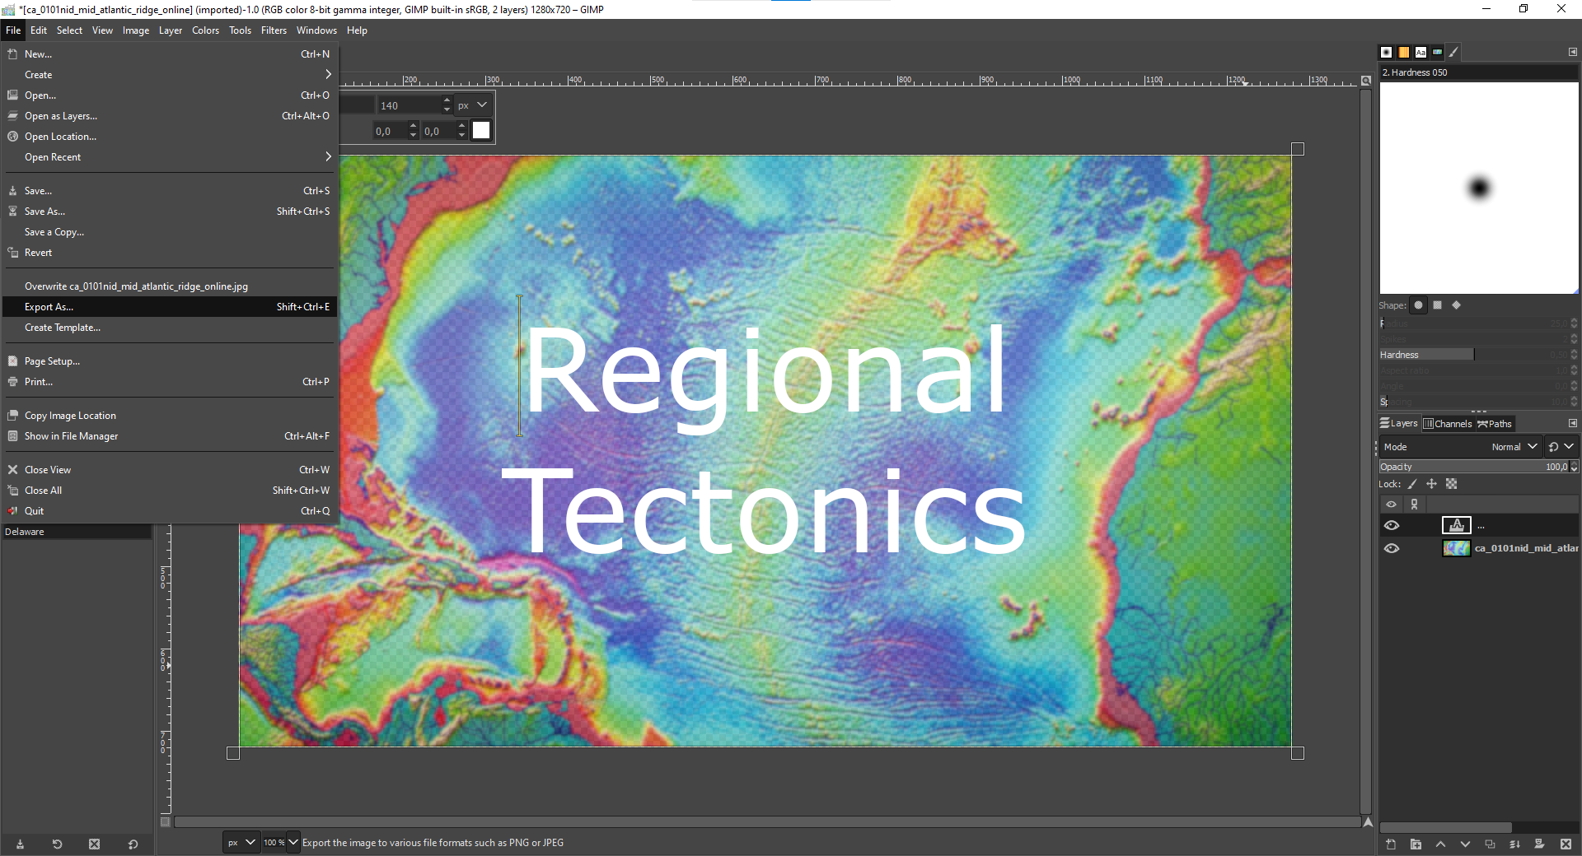The width and height of the screenshot is (1582, 856).
Task: Click the Delaware font name field
Action: click(76, 532)
